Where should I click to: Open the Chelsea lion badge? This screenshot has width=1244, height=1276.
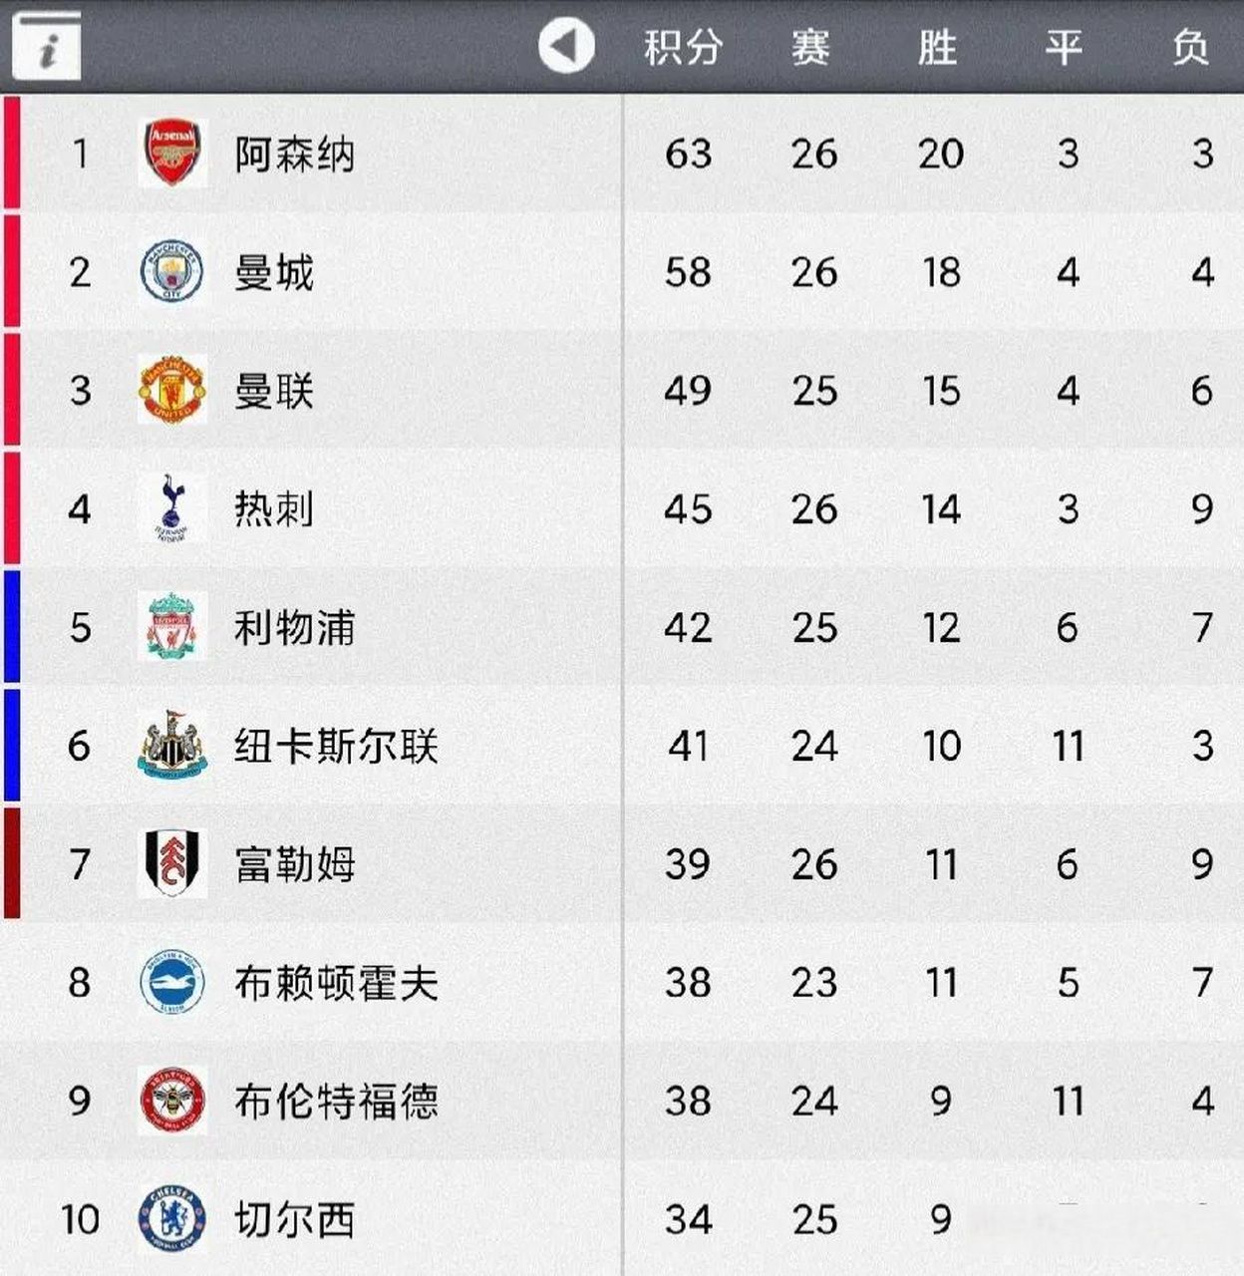pos(172,1218)
